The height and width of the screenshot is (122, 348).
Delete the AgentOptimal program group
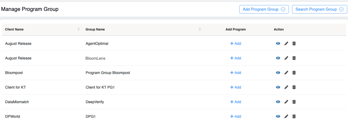click(x=294, y=43)
